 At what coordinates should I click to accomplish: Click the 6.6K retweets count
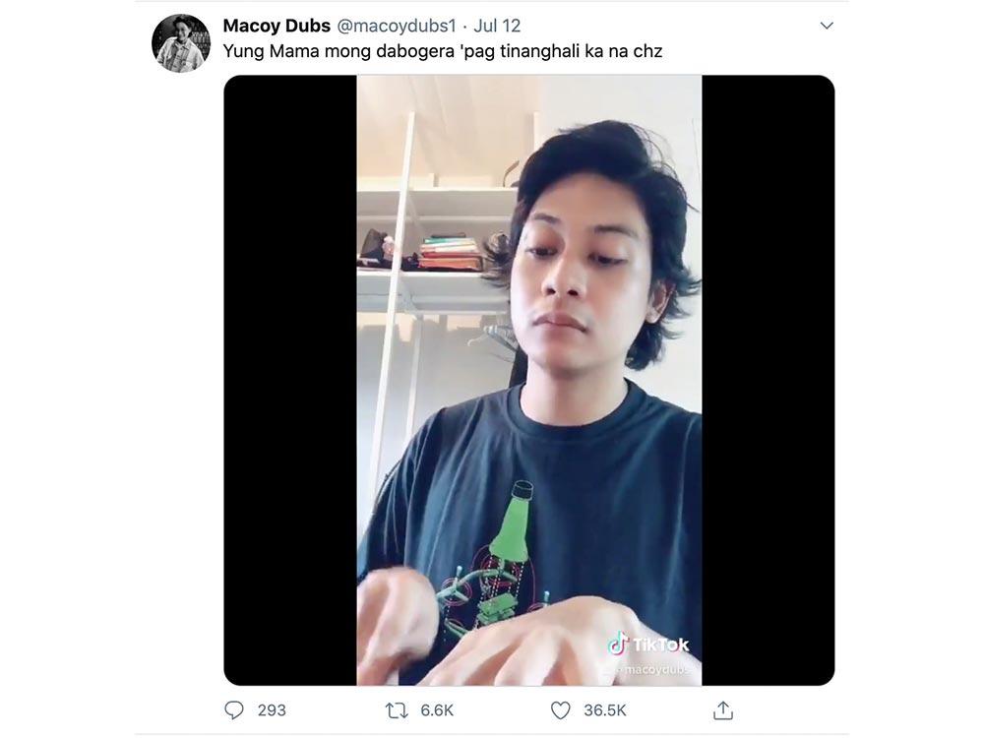click(437, 710)
